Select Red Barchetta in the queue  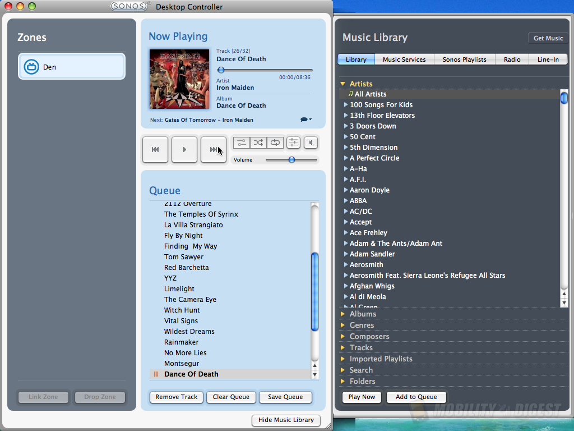click(230, 268)
